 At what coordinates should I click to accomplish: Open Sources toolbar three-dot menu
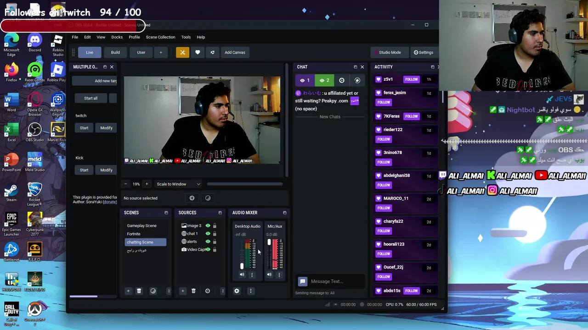223,291
